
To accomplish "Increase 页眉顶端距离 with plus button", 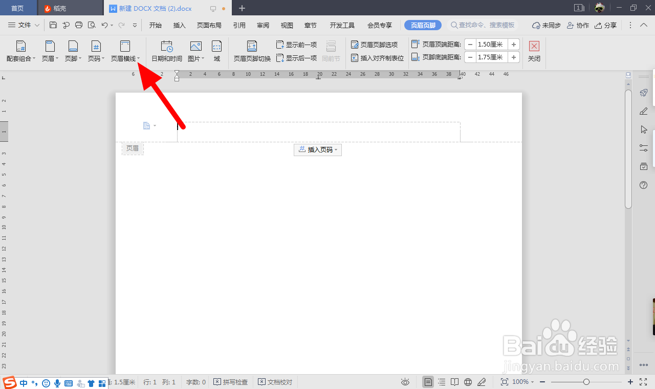I will (x=514, y=45).
